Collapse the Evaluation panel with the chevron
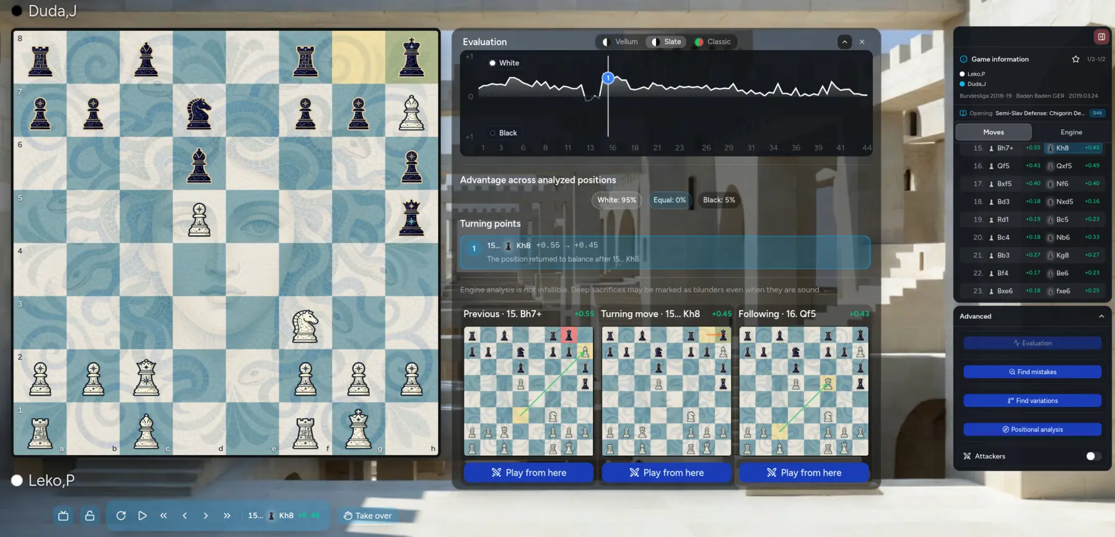The image size is (1115, 537). (844, 41)
